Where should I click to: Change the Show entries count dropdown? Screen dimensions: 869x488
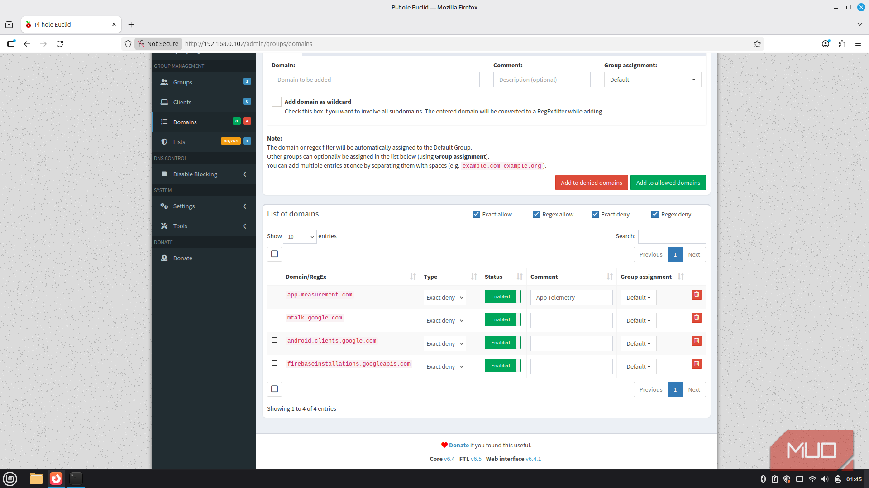click(300, 236)
